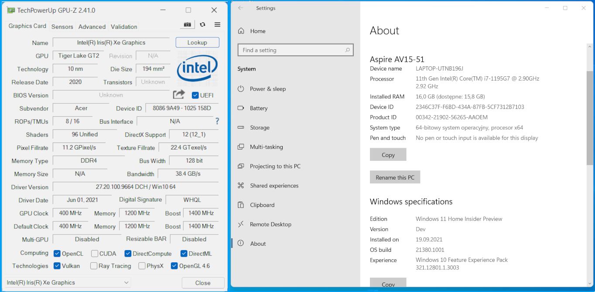595x292 pixels.
Task: Click the search magnifier in Find a setting
Action: 347,50
